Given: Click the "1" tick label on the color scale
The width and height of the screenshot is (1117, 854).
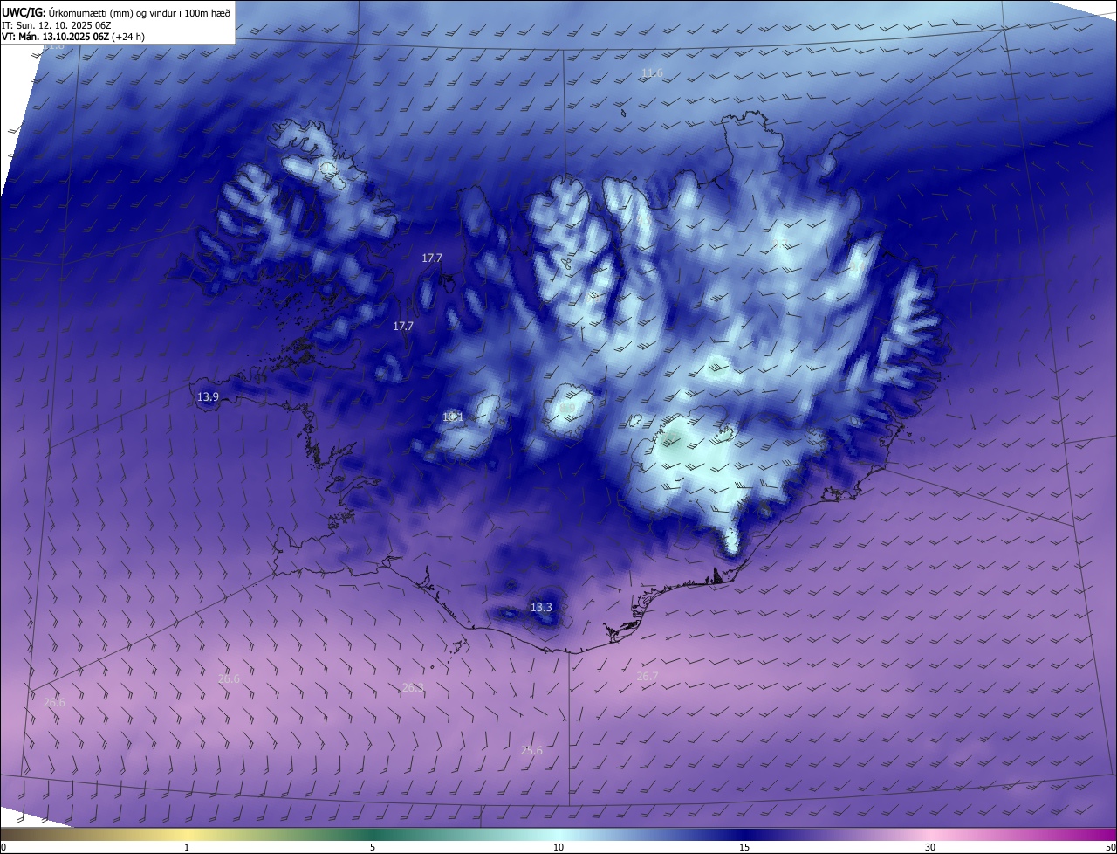Looking at the screenshot, I should tap(187, 847).
